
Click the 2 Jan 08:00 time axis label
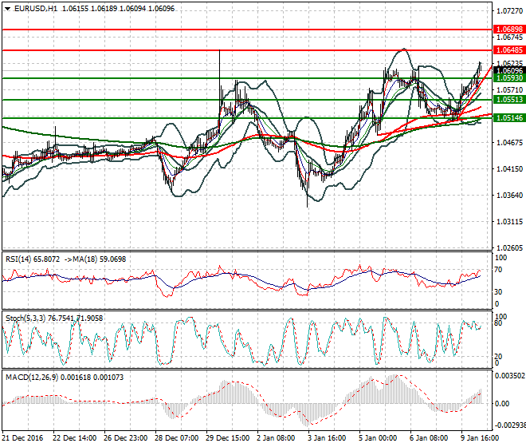(276, 438)
